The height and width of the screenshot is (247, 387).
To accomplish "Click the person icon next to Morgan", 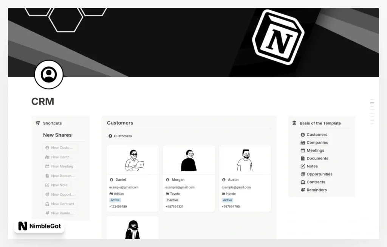I will click(x=167, y=180).
